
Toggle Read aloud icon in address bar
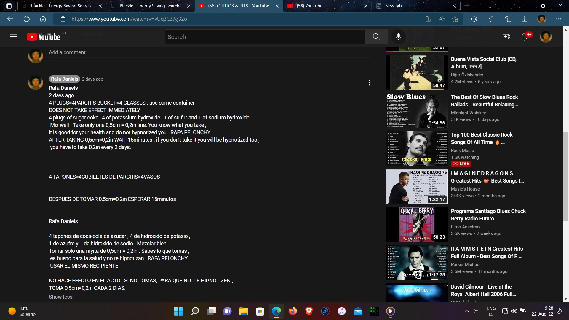click(x=442, y=19)
